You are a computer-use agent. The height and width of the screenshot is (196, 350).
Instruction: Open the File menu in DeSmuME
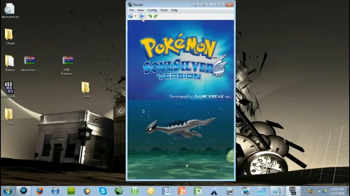pyautogui.click(x=132, y=10)
